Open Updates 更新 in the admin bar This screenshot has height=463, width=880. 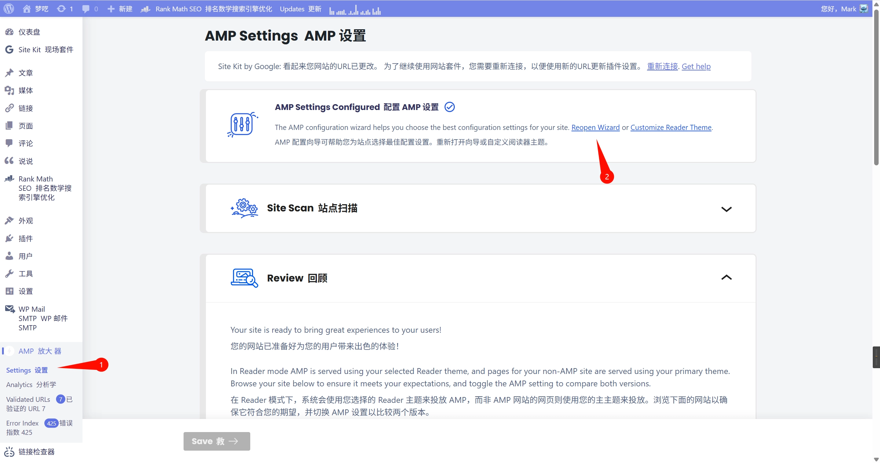pos(300,9)
